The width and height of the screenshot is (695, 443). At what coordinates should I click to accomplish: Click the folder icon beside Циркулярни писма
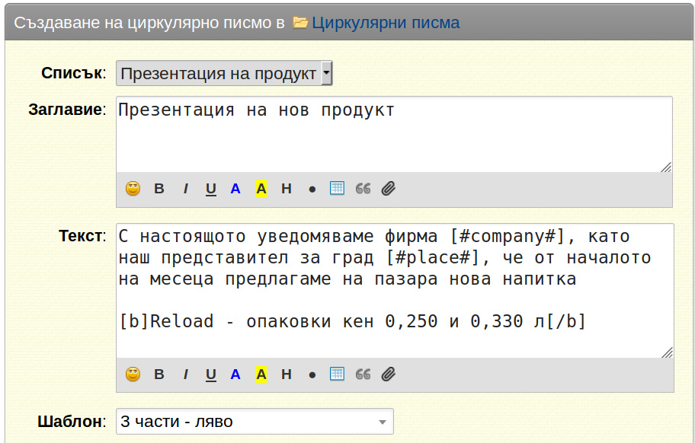tap(300, 22)
